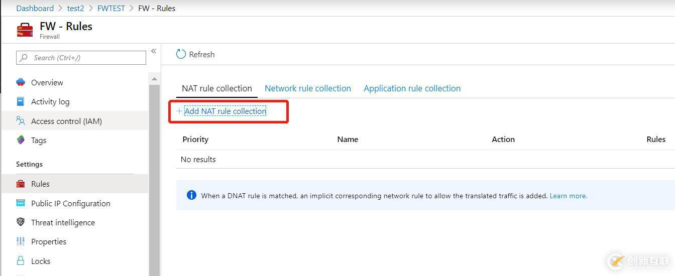This screenshot has width=675, height=276.
Task: Click the Locks padlock icon
Action: point(21,261)
